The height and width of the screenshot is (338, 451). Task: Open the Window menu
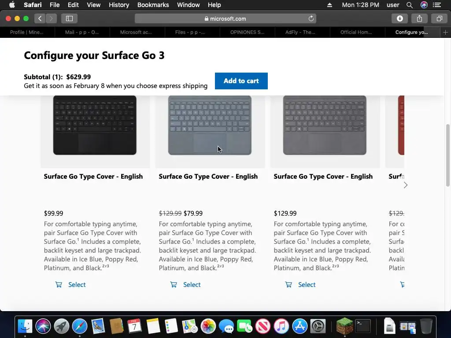coord(189,5)
